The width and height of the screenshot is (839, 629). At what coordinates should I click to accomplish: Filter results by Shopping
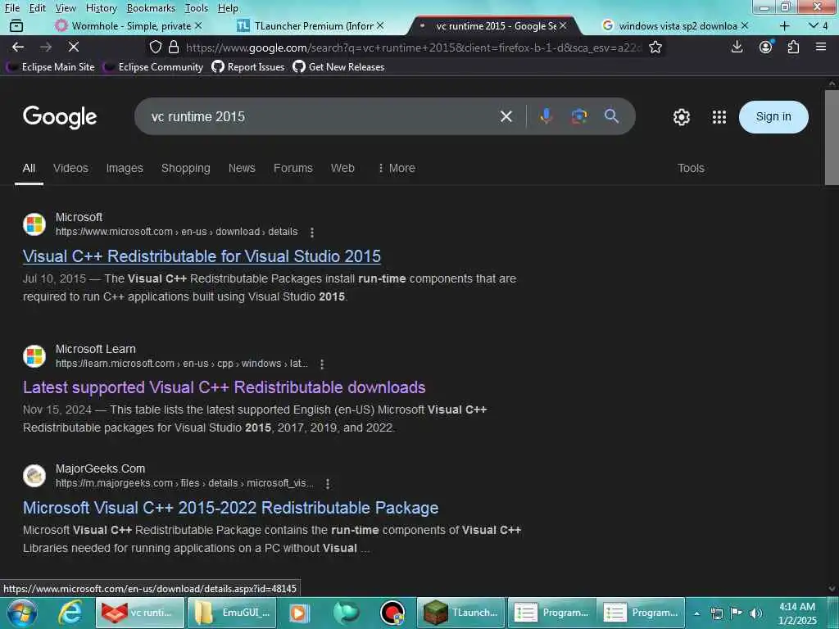click(186, 168)
